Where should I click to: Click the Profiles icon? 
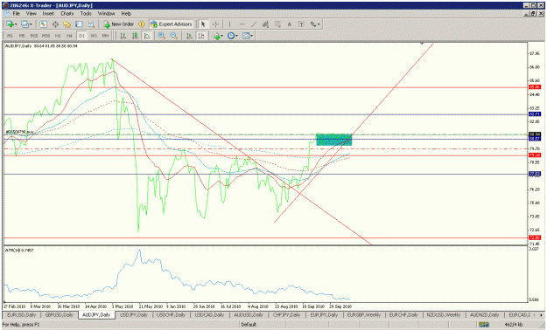coord(25,24)
